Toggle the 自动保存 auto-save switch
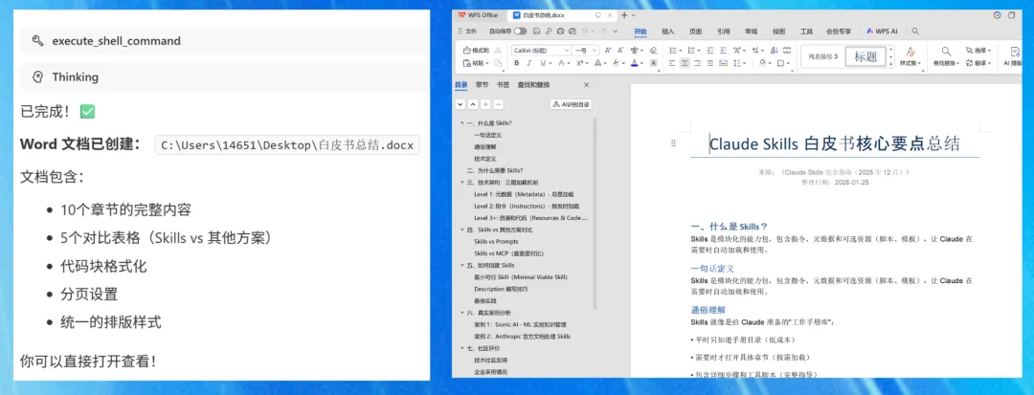This screenshot has height=395, width=1034. click(x=520, y=31)
